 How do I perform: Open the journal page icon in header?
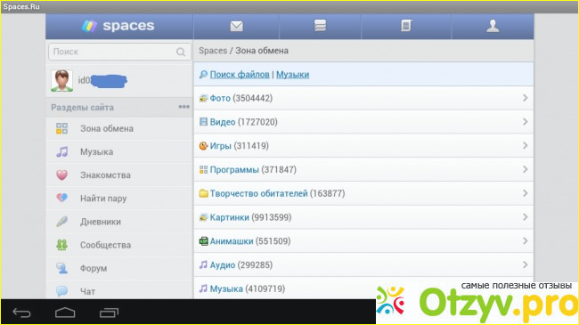(406, 26)
